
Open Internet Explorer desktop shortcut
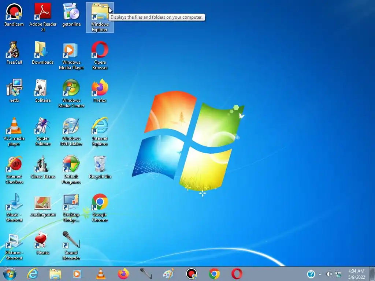tap(100, 132)
